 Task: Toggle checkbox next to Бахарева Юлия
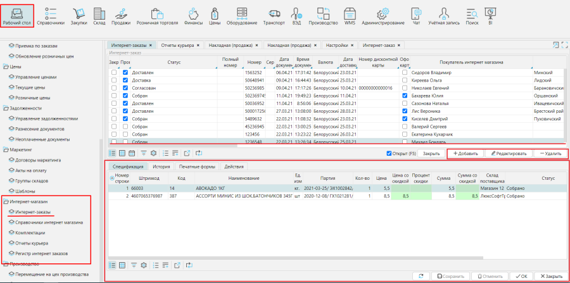(x=405, y=96)
